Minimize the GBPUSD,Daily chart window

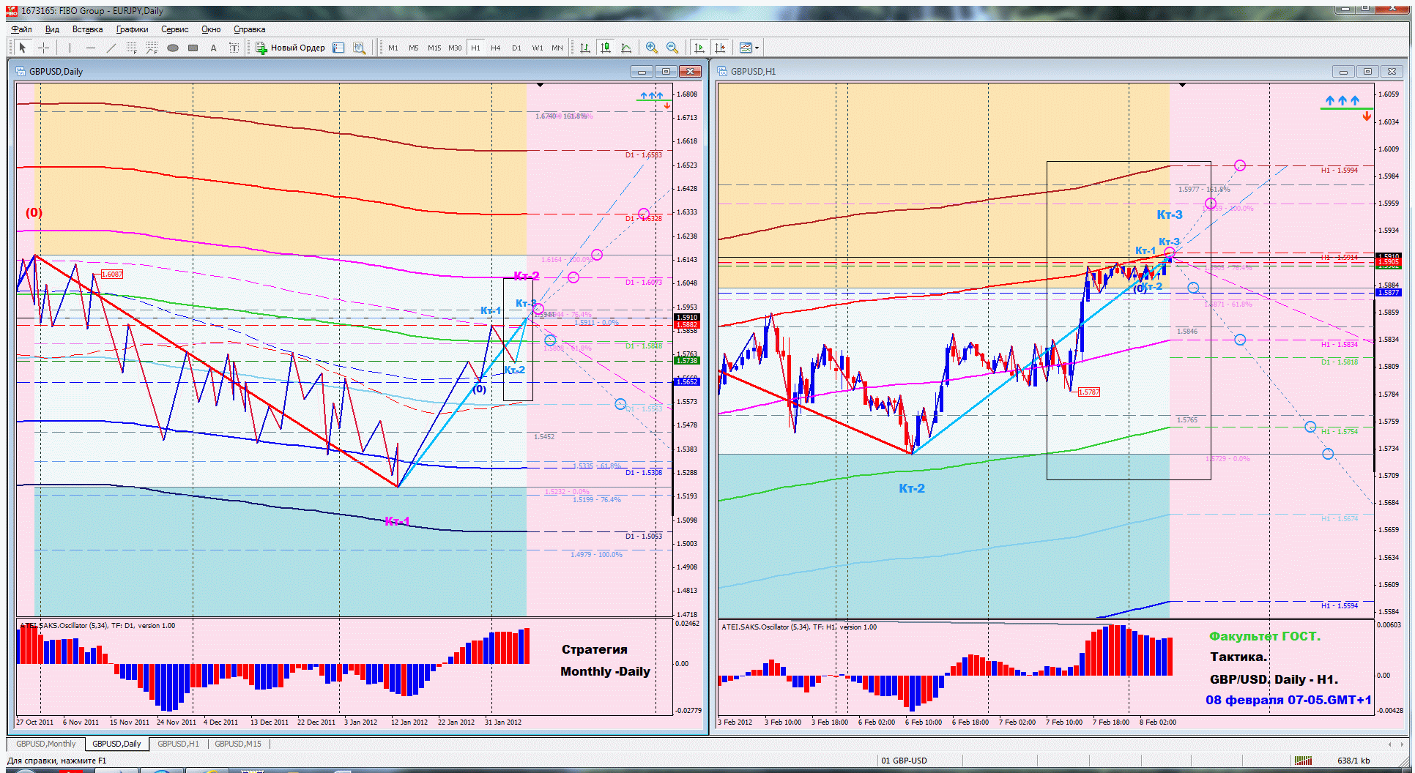642,71
